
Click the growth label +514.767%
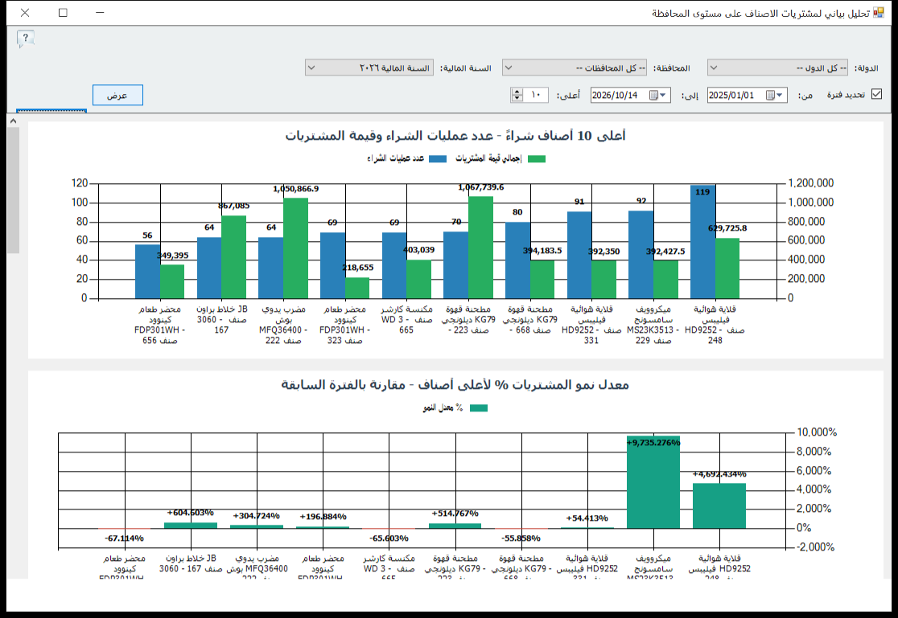pyautogui.click(x=455, y=514)
